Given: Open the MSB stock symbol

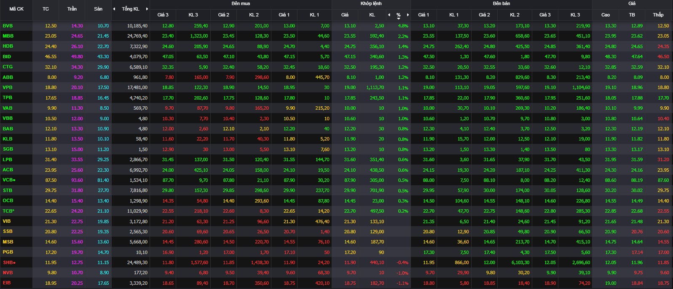Looking at the screenshot, I should pyautogui.click(x=8, y=242).
